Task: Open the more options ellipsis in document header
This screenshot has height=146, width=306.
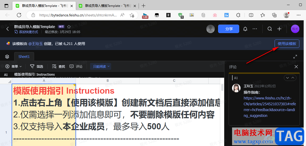Action: click(255, 29)
